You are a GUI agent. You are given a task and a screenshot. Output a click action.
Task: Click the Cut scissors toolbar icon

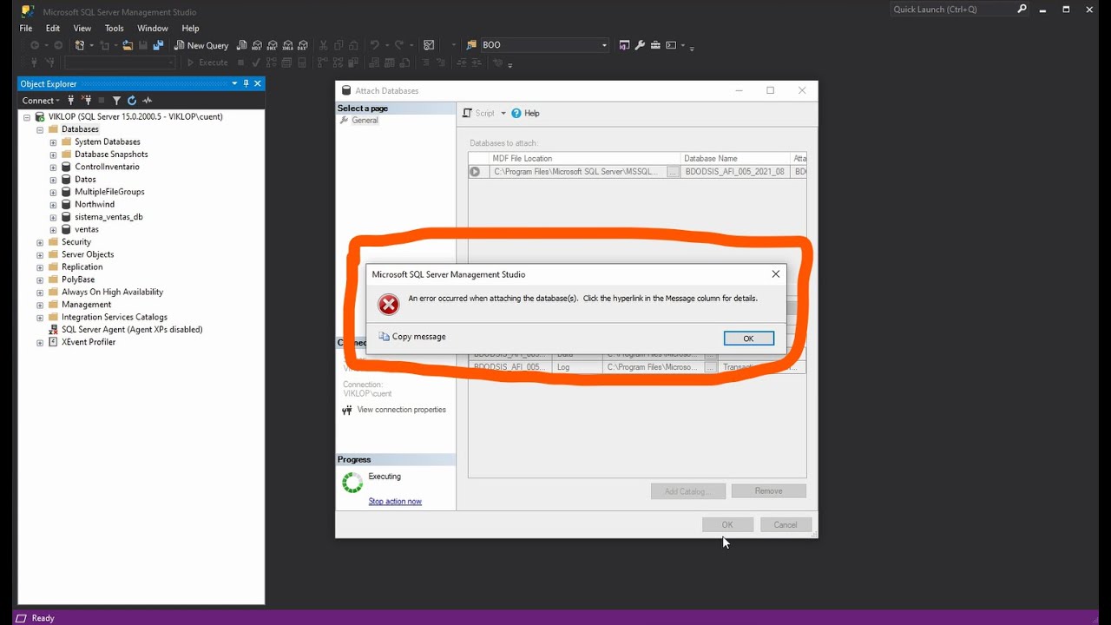324,45
